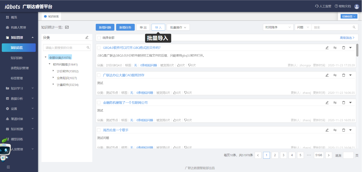Image resolution: width=362 pixels, height=172 pixels.
Task: Edit the GBQ4.0软件 question with pencil icon
Action: [x=327, y=48]
